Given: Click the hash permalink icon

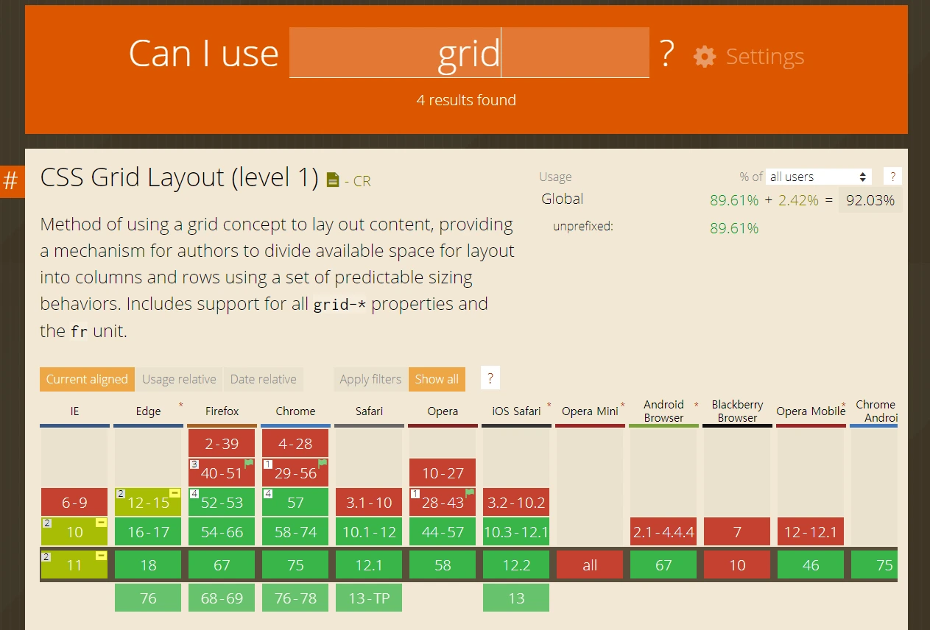Looking at the screenshot, I should (11, 181).
